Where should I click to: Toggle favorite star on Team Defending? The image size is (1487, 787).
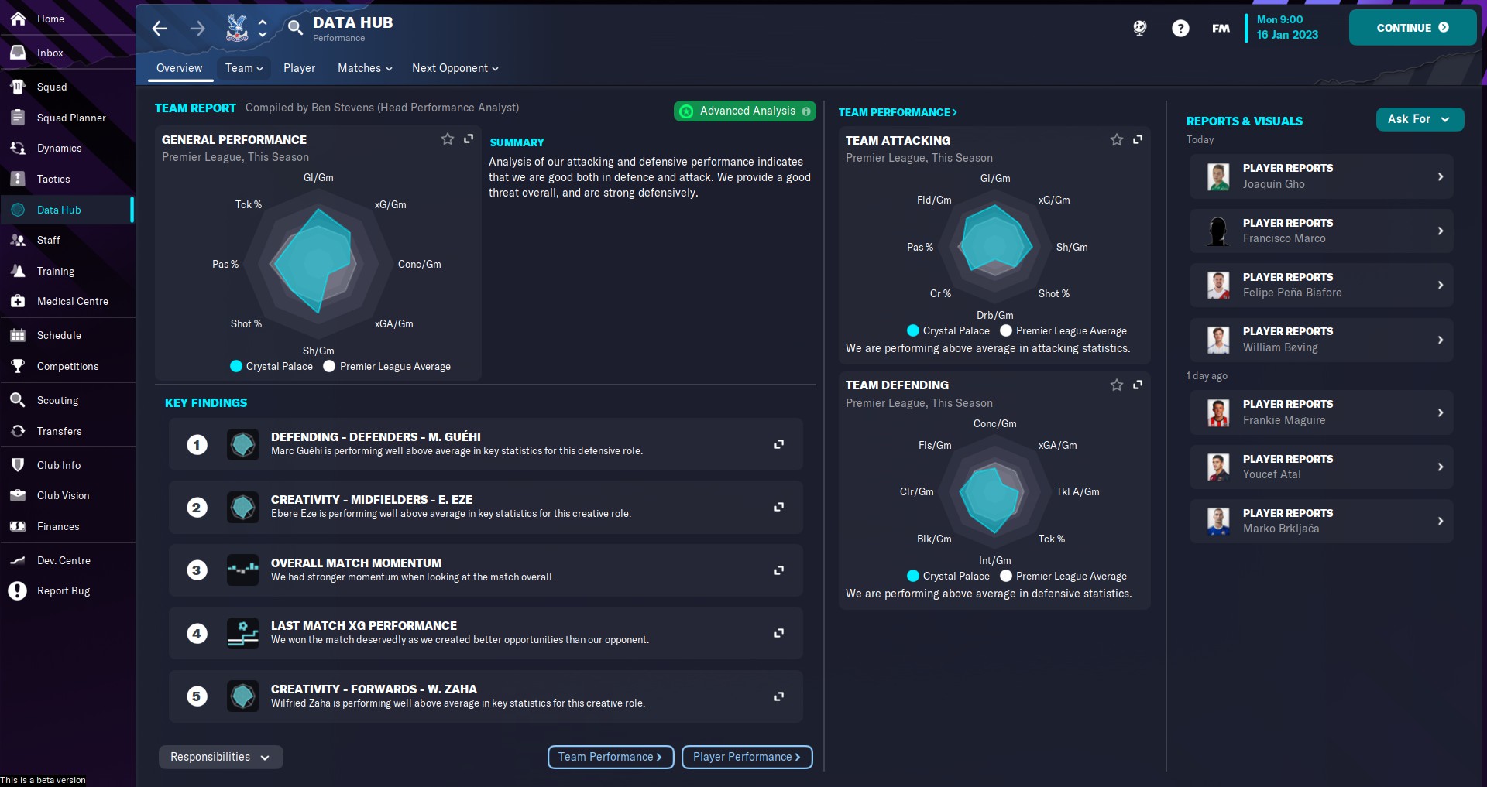[x=1116, y=385]
